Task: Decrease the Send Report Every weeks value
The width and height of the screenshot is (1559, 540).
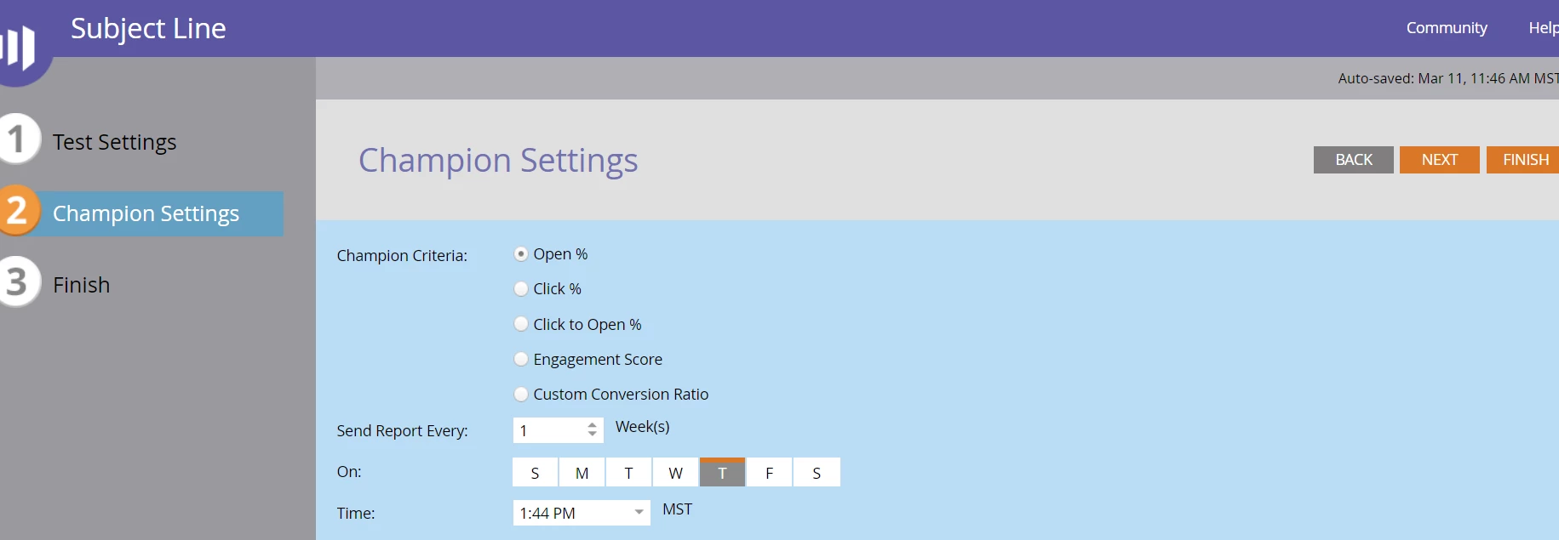Action: [593, 435]
